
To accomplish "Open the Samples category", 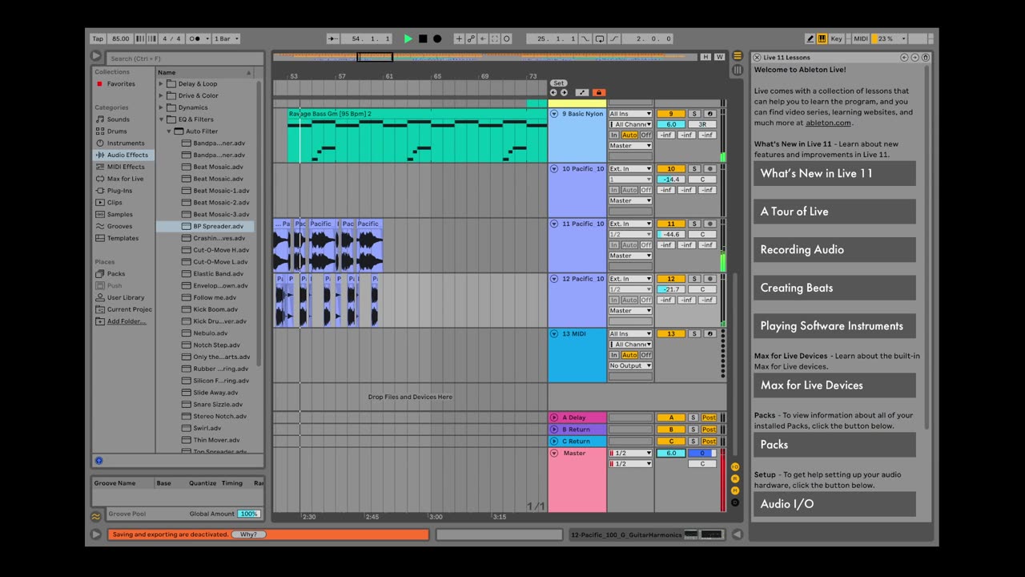I will tap(120, 214).
